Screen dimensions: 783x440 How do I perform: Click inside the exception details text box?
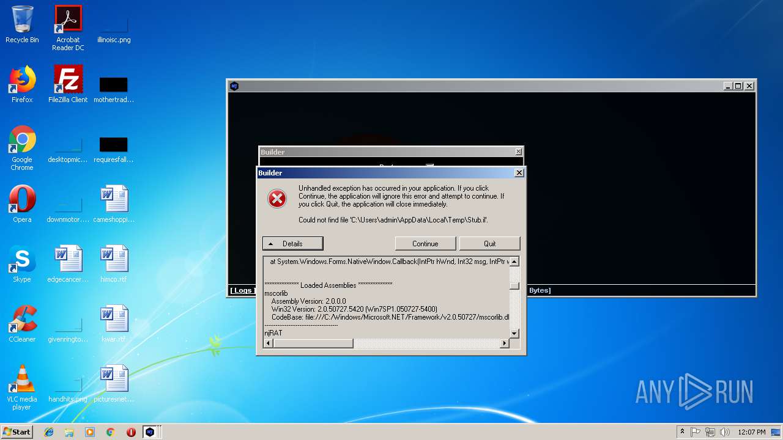(x=387, y=297)
